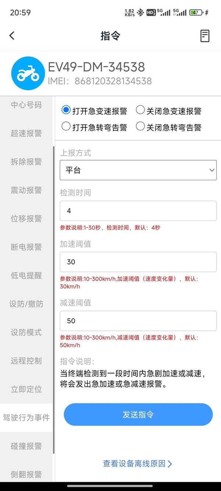This screenshot has height=491, width=221.
Task: Tap the 检测时间 input field
Action: click(x=138, y=211)
